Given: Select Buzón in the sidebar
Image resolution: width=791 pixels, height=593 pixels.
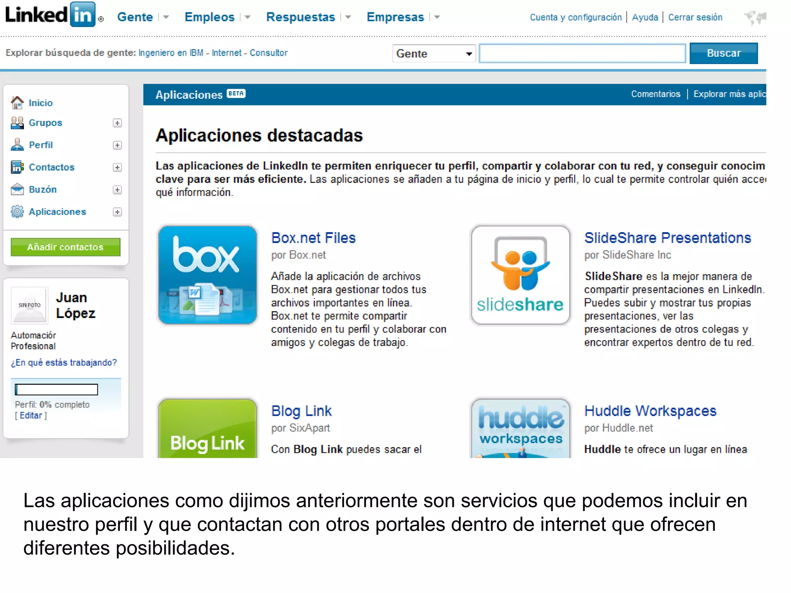Looking at the screenshot, I should 42,189.
